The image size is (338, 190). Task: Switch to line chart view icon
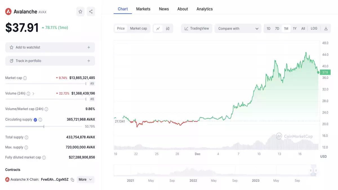158,28
